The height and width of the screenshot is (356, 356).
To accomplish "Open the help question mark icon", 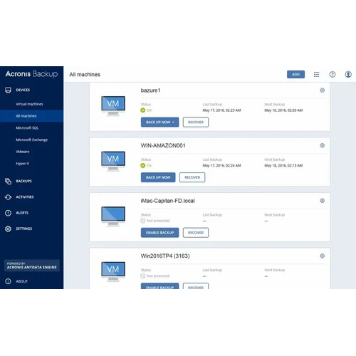I will 333,75.
